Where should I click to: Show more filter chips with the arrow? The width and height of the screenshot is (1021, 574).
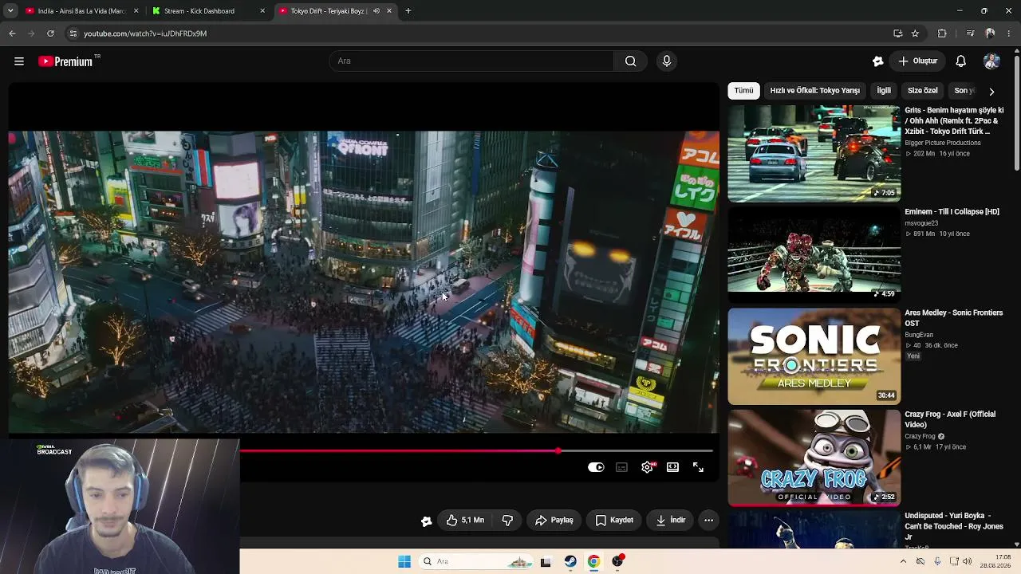point(991,91)
